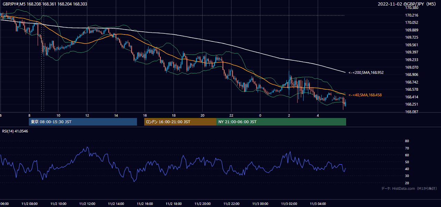441x207 pixels.
Task: Click the 11/2 14:00 time axis label
Action: (x=116, y=204)
